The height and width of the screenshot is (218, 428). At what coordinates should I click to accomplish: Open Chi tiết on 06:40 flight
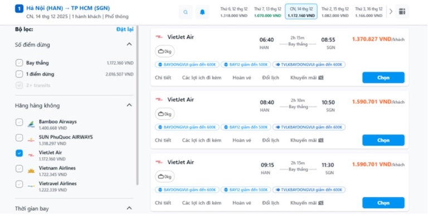click(x=163, y=77)
